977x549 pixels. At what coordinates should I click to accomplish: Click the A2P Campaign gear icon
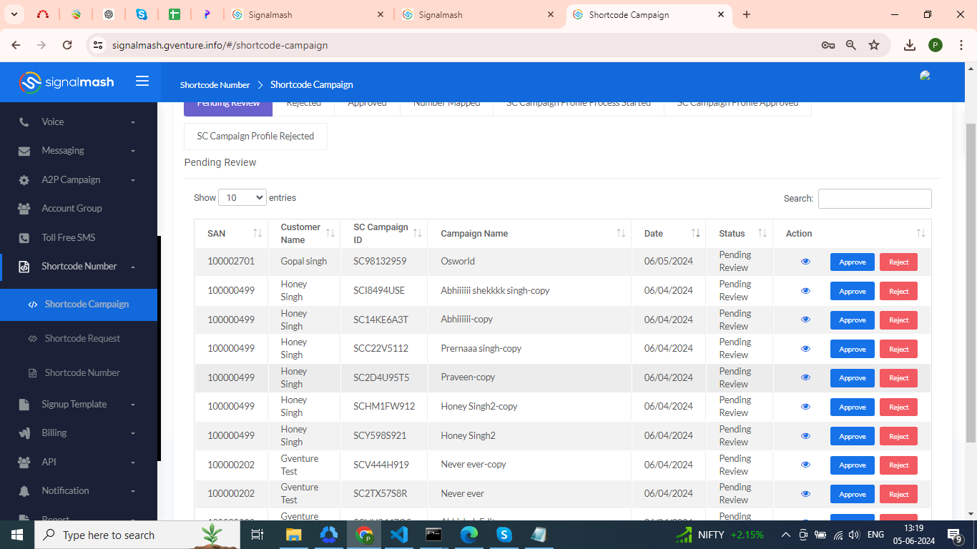coord(24,180)
